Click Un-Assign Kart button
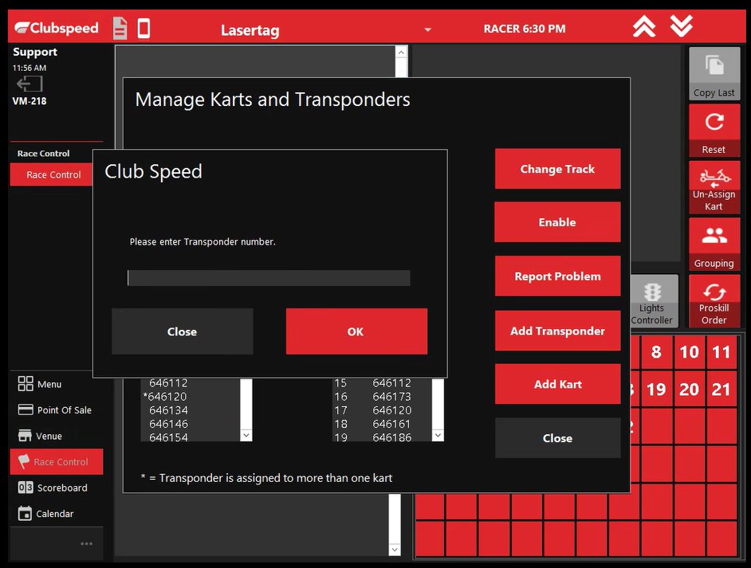Viewport: 751px width, 568px height. point(714,187)
